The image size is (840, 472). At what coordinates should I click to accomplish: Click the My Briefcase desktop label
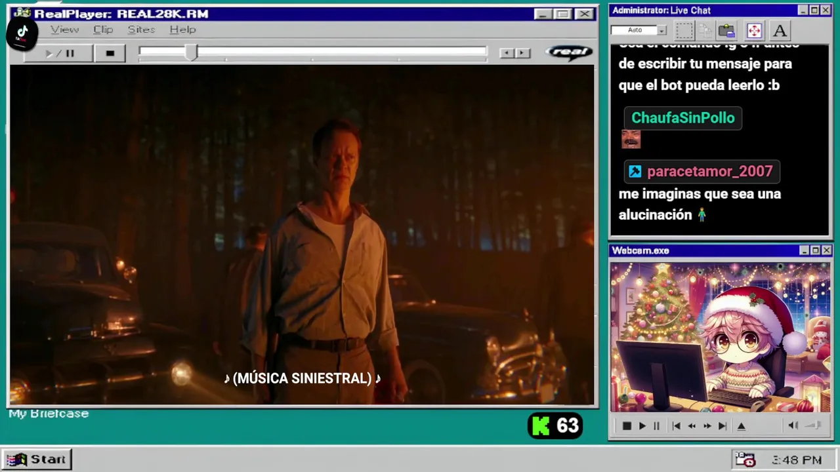(49, 414)
